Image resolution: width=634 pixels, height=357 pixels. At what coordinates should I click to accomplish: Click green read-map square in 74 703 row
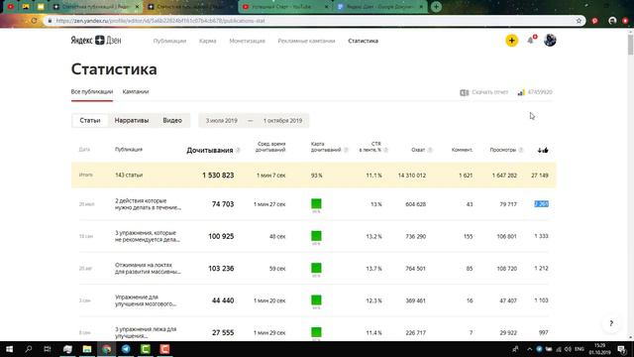point(316,203)
